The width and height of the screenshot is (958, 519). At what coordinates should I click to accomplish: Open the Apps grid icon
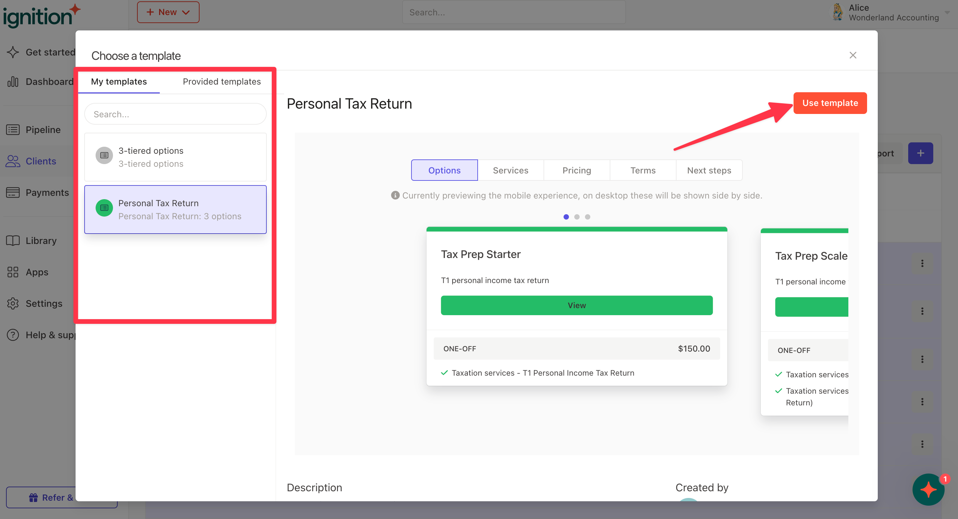pos(13,272)
